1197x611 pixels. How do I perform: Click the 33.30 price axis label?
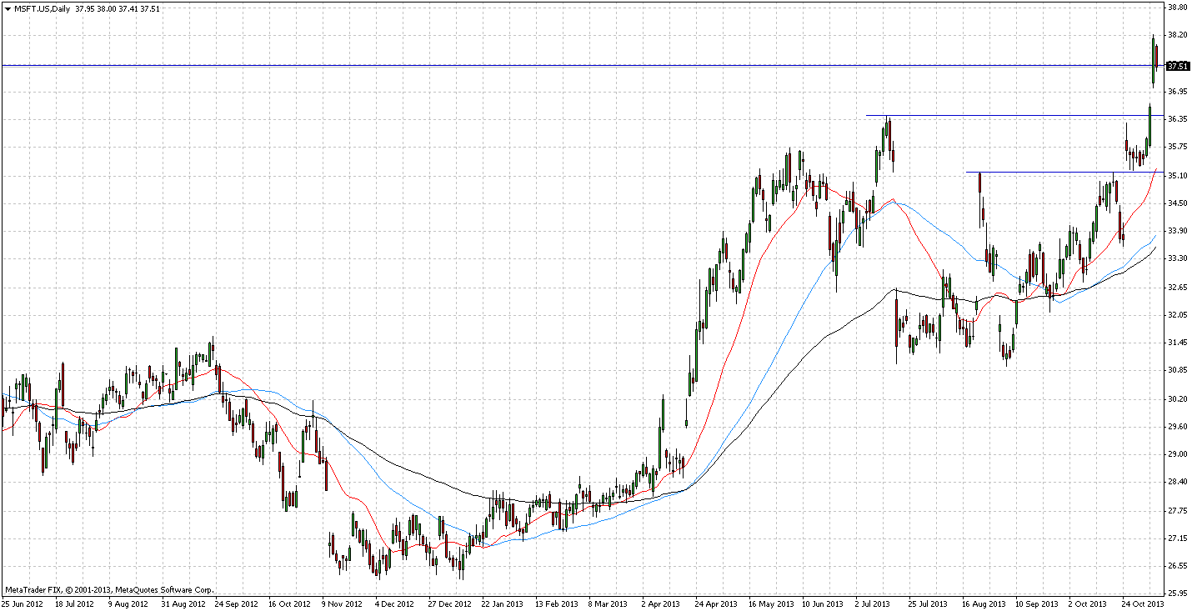pyautogui.click(x=1177, y=259)
